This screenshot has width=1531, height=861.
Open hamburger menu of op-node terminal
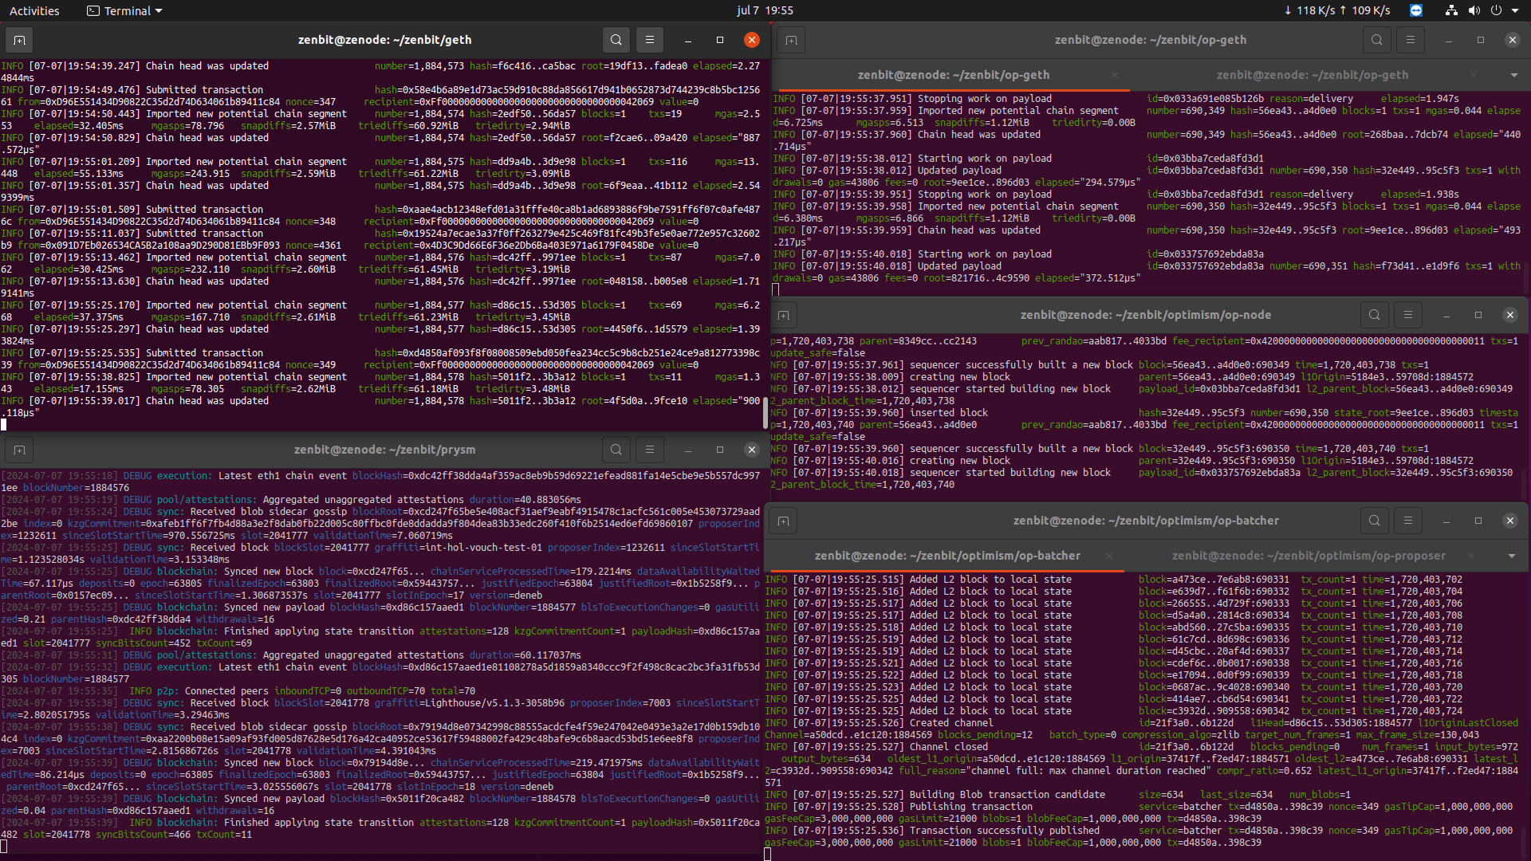(1408, 315)
